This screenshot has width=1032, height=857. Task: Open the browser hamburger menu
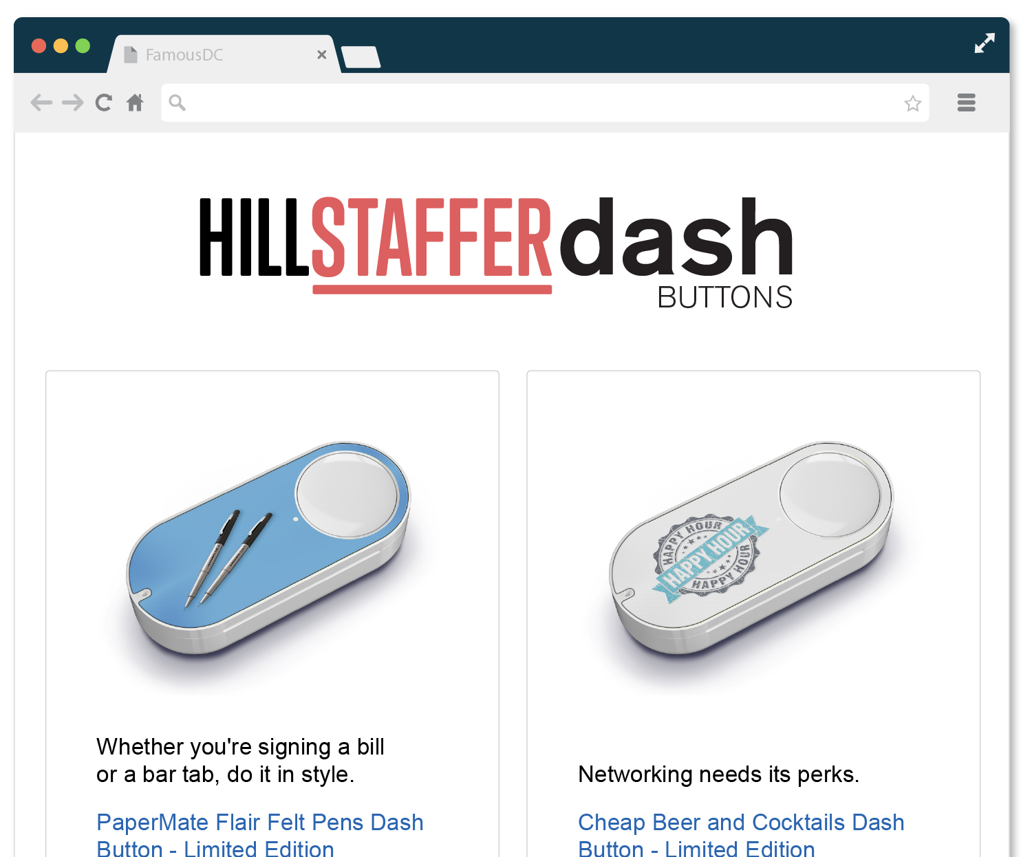click(x=967, y=102)
